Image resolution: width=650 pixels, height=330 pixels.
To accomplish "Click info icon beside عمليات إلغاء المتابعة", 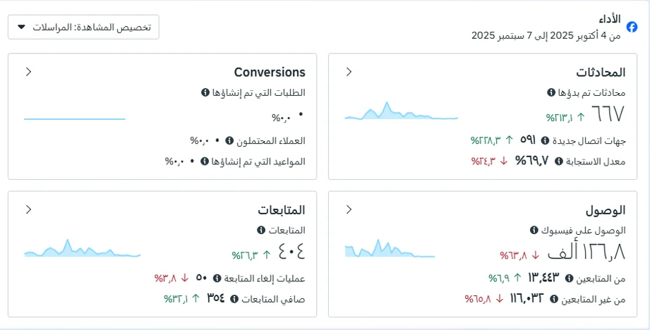I will (217, 278).
